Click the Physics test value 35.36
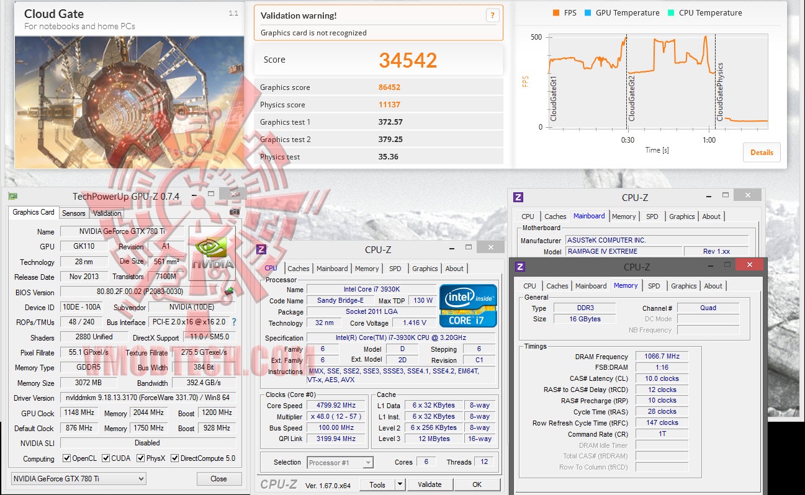The width and height of the screenshot is (805, 495). (389, 157)
